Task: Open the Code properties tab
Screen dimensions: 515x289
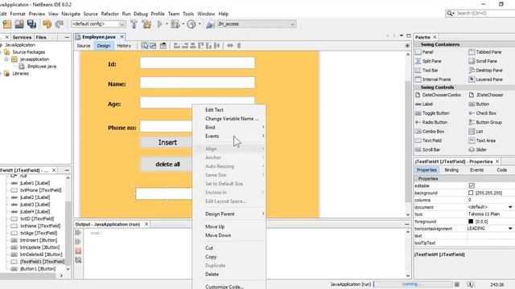Action: coord(501,170)
